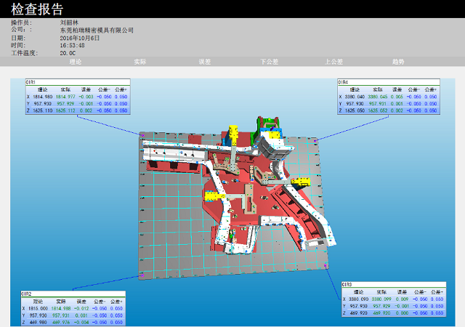This screenshot has width=465, height=327.
Task: Click the CIR1 X row actual value 1814.977
Action: (65, 97)
